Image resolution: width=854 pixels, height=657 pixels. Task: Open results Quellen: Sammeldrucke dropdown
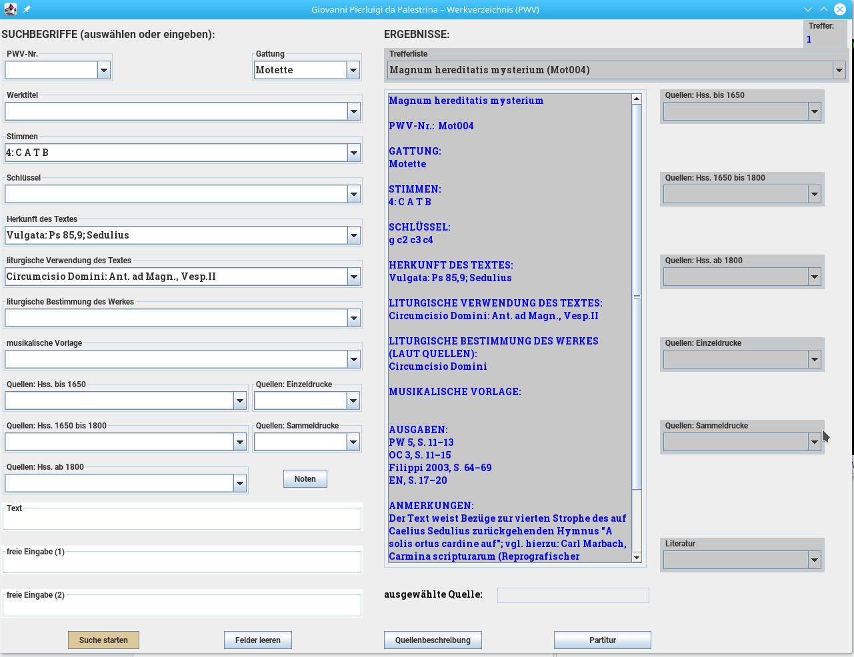[815, 442]
